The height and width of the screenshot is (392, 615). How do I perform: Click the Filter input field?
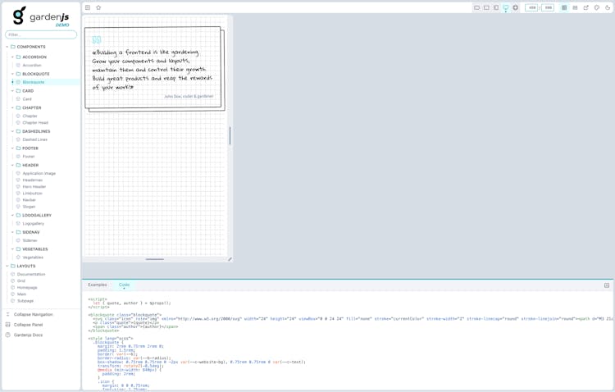pyautogui.click(x=41, y=34)
